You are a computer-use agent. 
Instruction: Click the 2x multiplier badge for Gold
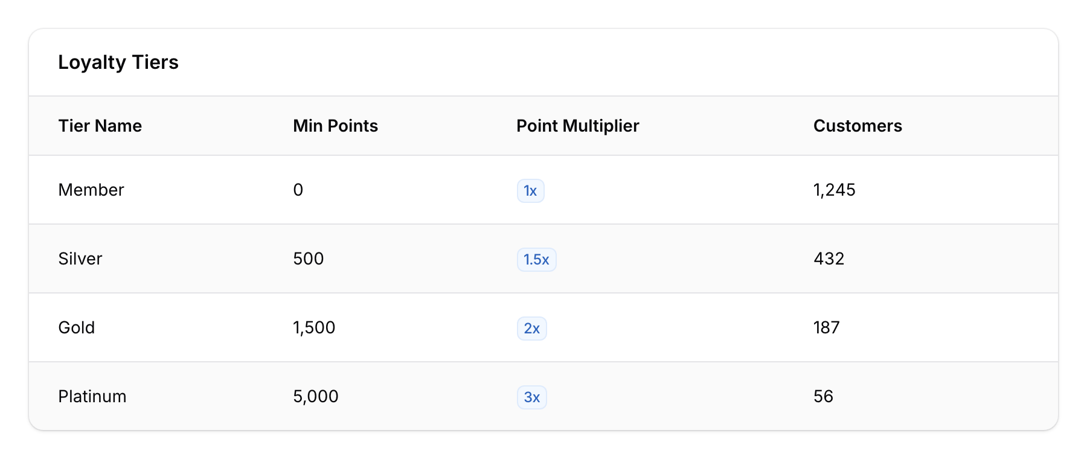click(531, 328)
